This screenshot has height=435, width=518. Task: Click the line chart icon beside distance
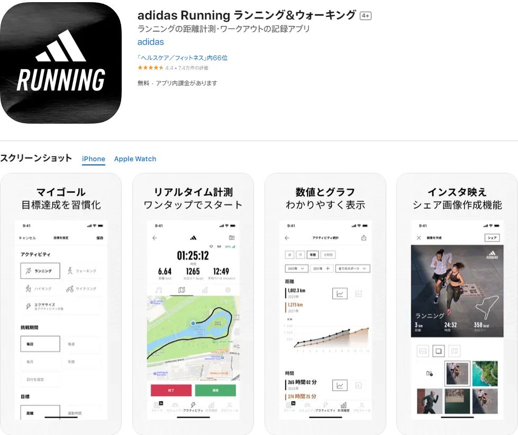coord(340,294)
